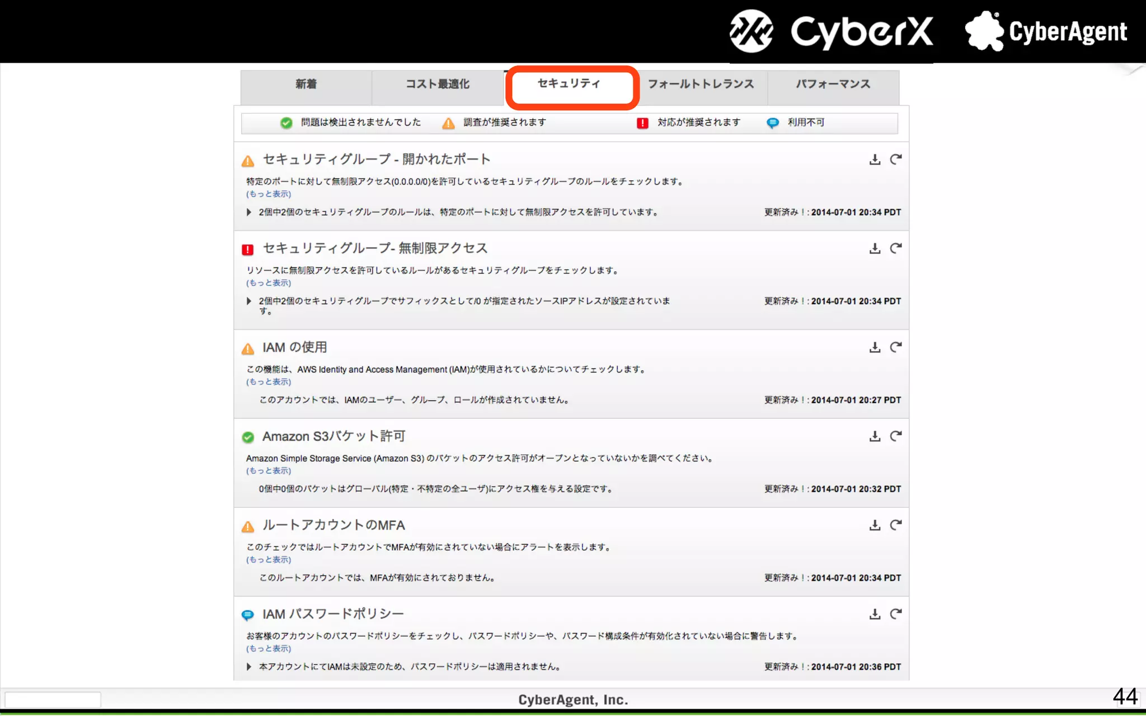This screenshot has height=716, width=1146.
Task: Refresh the IAM の使用 check
Action: tap(896, 347)
